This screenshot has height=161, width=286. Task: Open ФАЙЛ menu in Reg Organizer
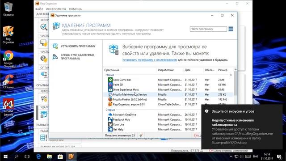click(x=39, y=9)
